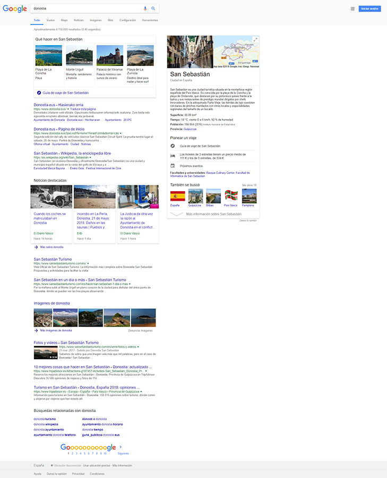Click the arrow next to Más sobre donostia
The image size is (387, 478).
[36, 247]
